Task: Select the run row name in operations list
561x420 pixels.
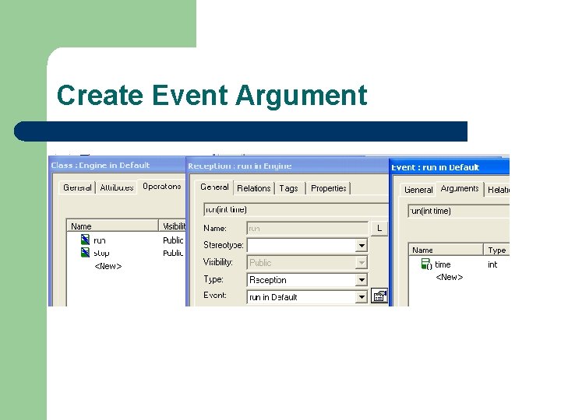Action: [x=100, y=240]
